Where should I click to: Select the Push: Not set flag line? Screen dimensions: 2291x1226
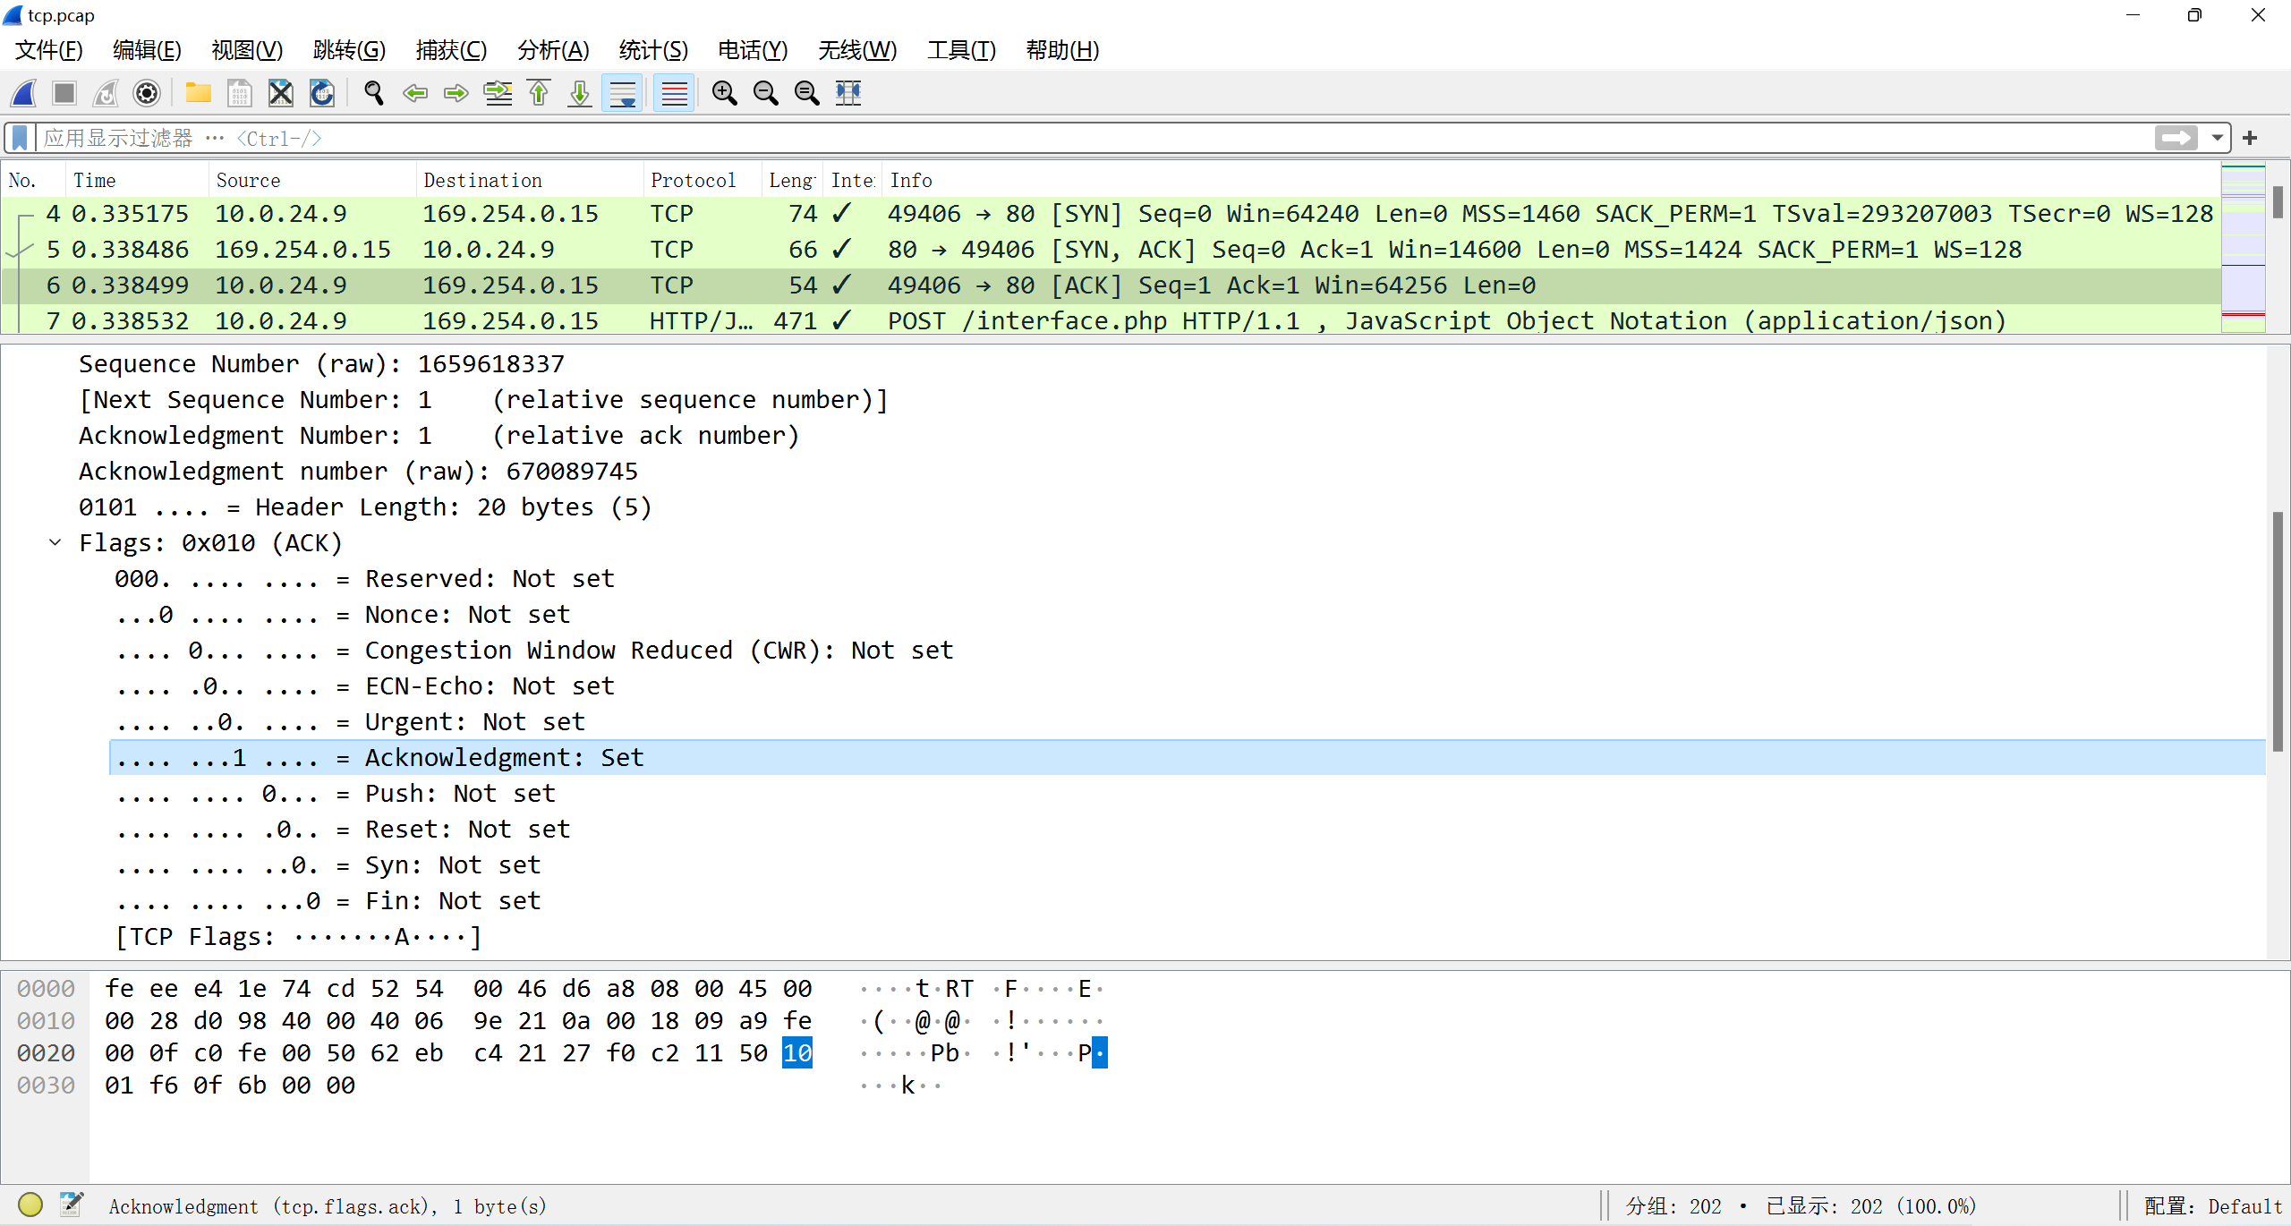point(336,794)
